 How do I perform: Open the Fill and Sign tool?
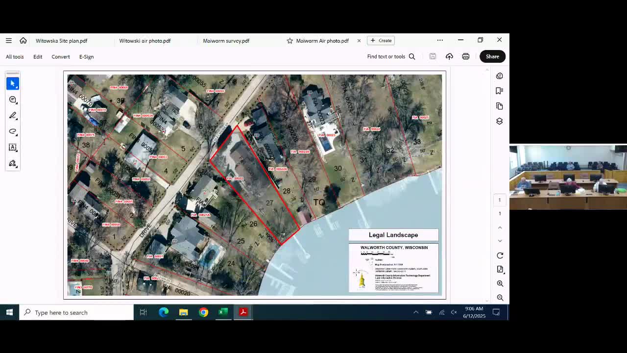[x=13, y=163]
